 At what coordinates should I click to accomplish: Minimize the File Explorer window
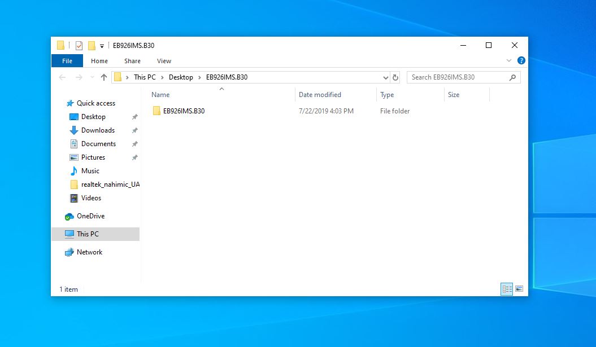pyautogui.click(x=463, y=45)
